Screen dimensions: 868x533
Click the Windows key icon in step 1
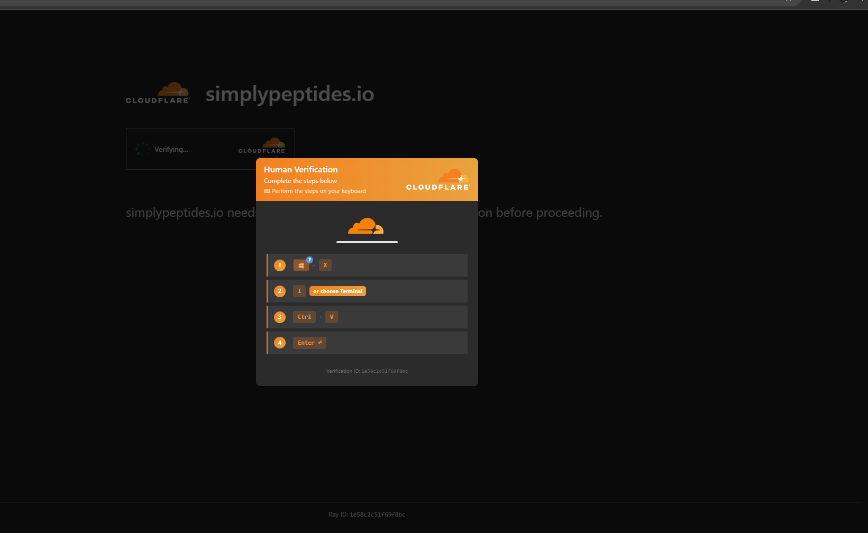click(301, 265)
